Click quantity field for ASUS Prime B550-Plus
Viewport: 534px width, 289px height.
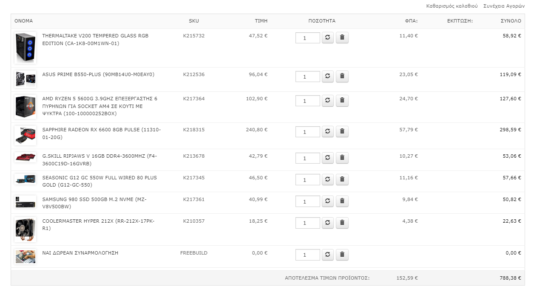click(x=308, y=76)
